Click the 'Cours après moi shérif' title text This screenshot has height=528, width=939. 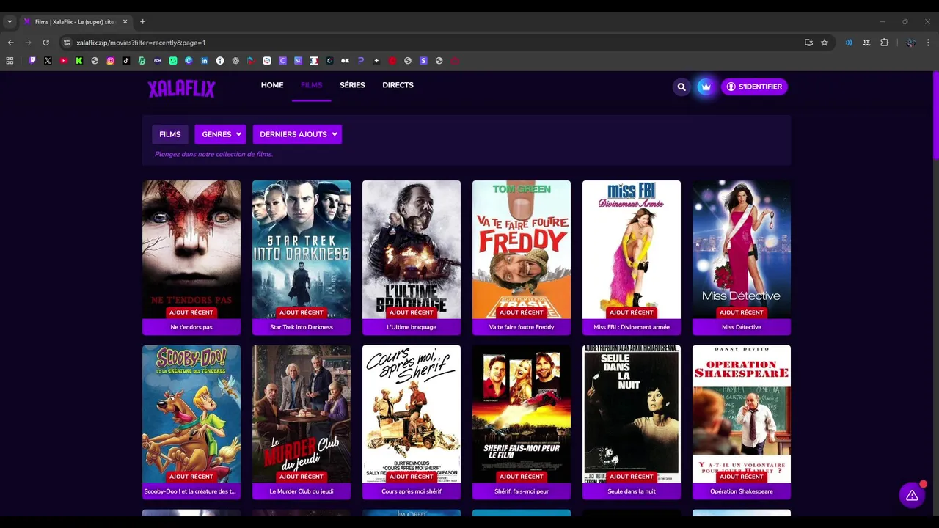point(412,491)
